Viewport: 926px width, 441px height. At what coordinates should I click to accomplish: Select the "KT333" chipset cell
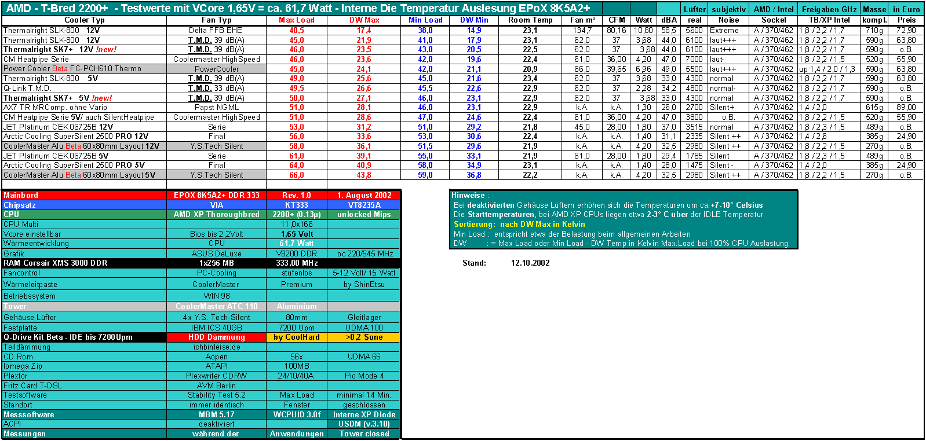click(297, 205)
